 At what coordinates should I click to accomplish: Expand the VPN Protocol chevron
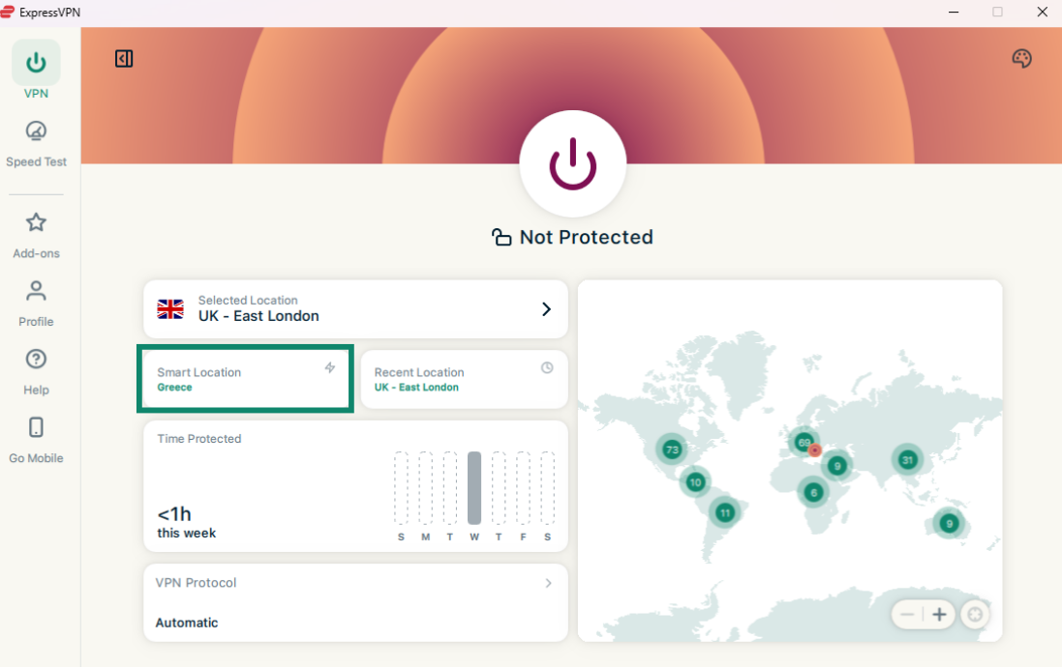(x=548, y=583)
